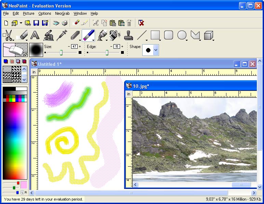Open the Shape dropdown

click(156, 50)
